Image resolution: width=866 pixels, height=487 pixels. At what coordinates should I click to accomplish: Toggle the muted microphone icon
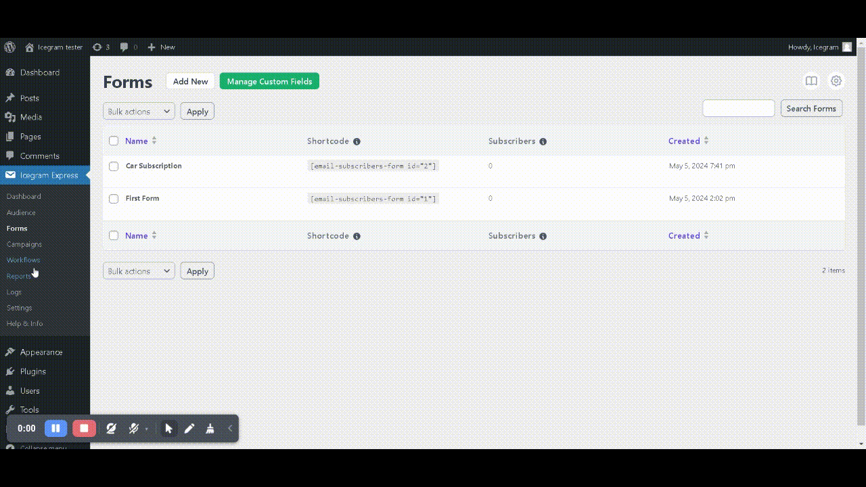pyautogui.click(x=133, y=428)
